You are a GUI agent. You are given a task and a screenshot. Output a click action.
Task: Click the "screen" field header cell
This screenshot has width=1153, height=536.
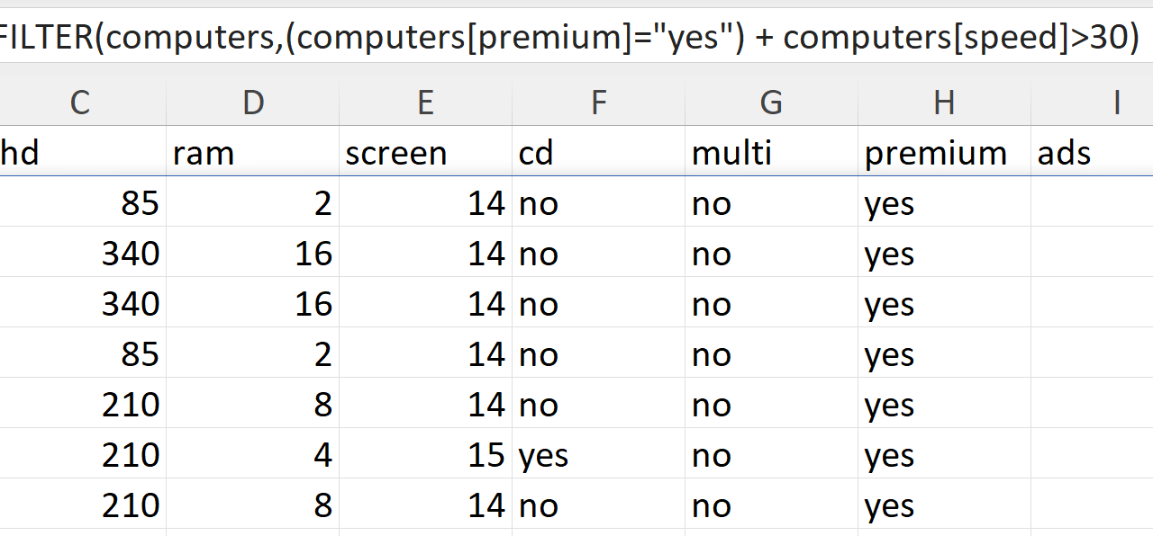tap(426, 154)
